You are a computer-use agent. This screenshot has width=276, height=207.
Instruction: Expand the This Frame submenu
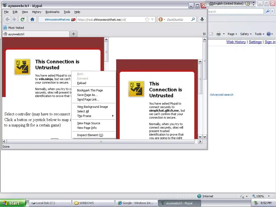(94, 116)
